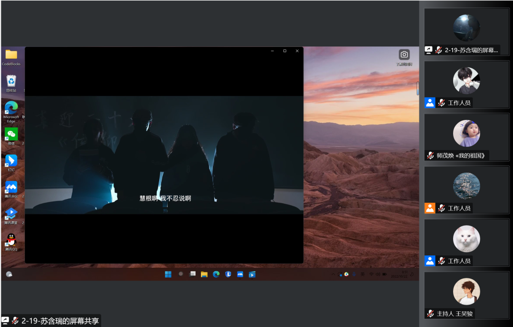The height and width of the screenshot is (327, 513).
Task: Launch the Tencent QQ desktop shortcut
Action: point(11,240)
